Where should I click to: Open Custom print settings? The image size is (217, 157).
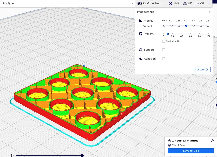(x=202, y=69)
